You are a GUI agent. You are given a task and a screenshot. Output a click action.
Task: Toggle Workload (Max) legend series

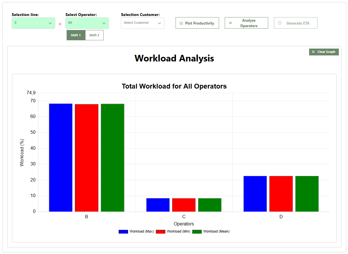point(123,232)
